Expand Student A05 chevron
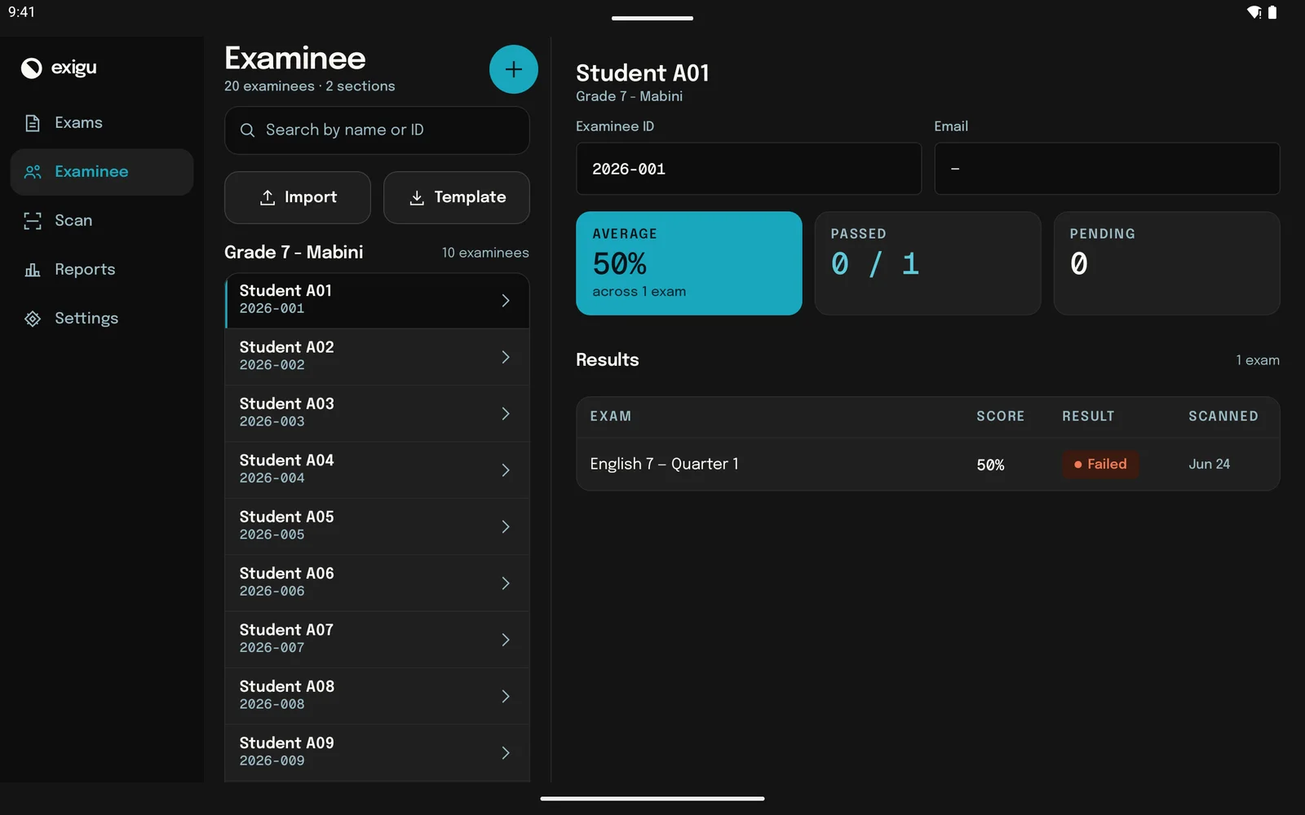The height and width of the screenshot is (815, 1305). click(506, 526)
